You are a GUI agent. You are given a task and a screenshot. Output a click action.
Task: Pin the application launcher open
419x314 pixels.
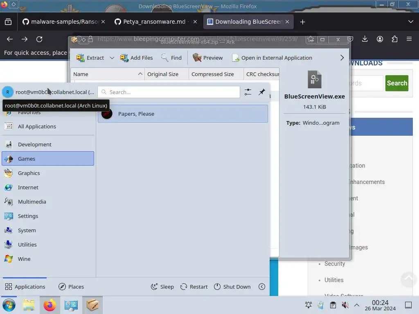point(262,92)
